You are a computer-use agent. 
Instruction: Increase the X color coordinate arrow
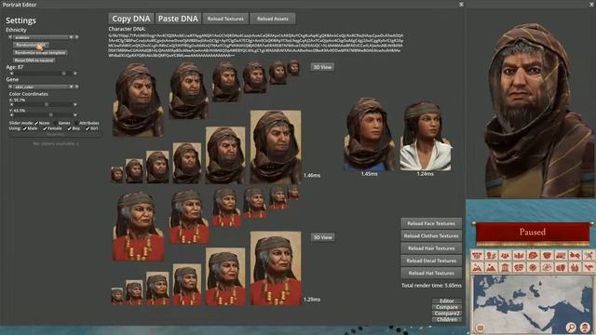click(75, 104)
